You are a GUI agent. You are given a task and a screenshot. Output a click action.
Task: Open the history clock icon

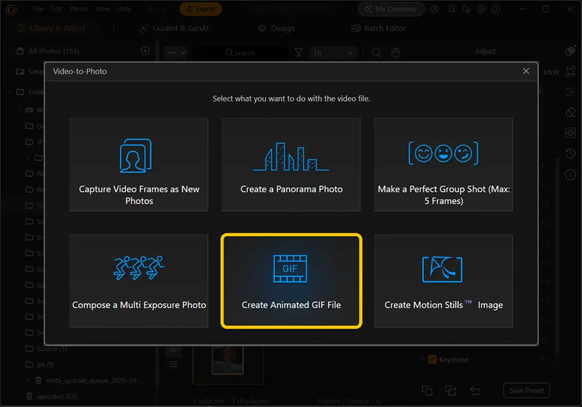coord(570,153)
